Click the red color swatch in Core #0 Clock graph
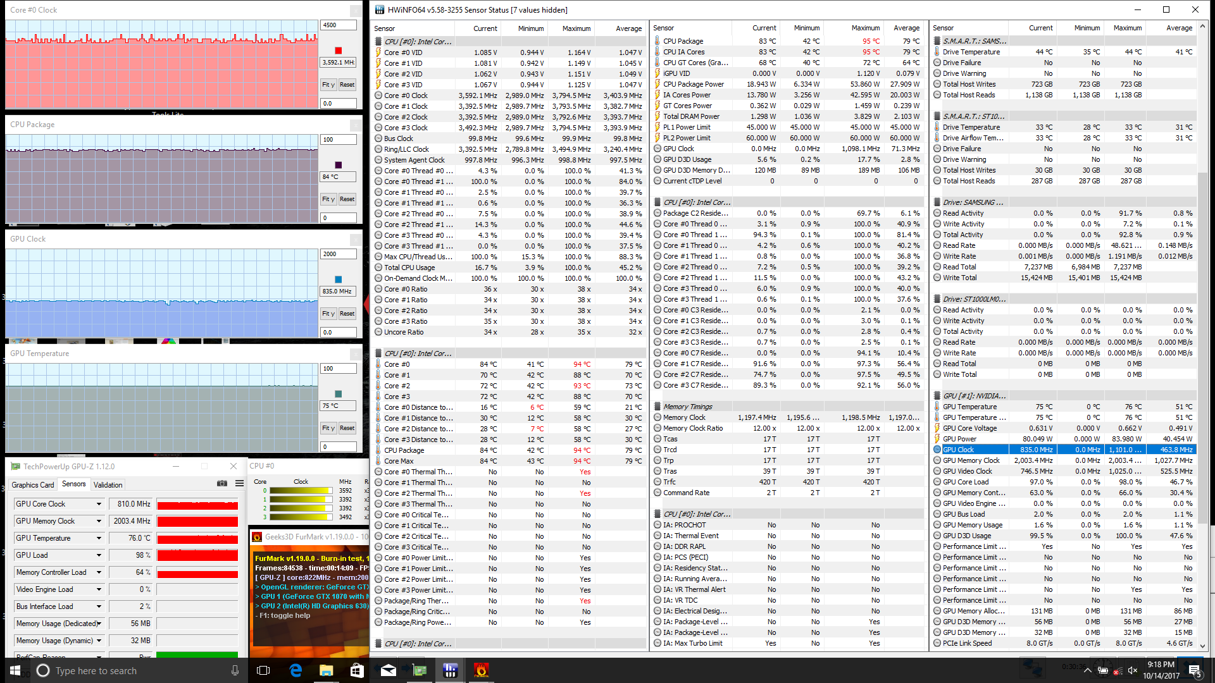1215x683 pixels. tap(339, 51)
